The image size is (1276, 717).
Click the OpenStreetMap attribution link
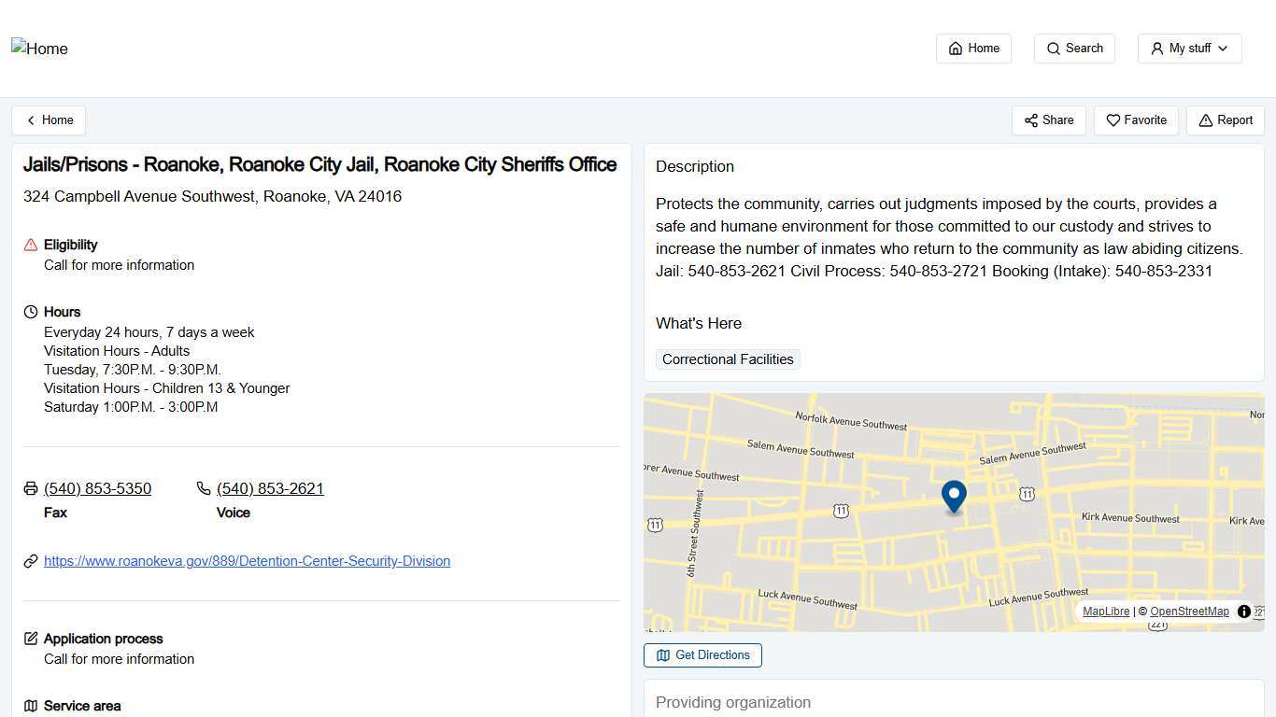(1188, 612)
